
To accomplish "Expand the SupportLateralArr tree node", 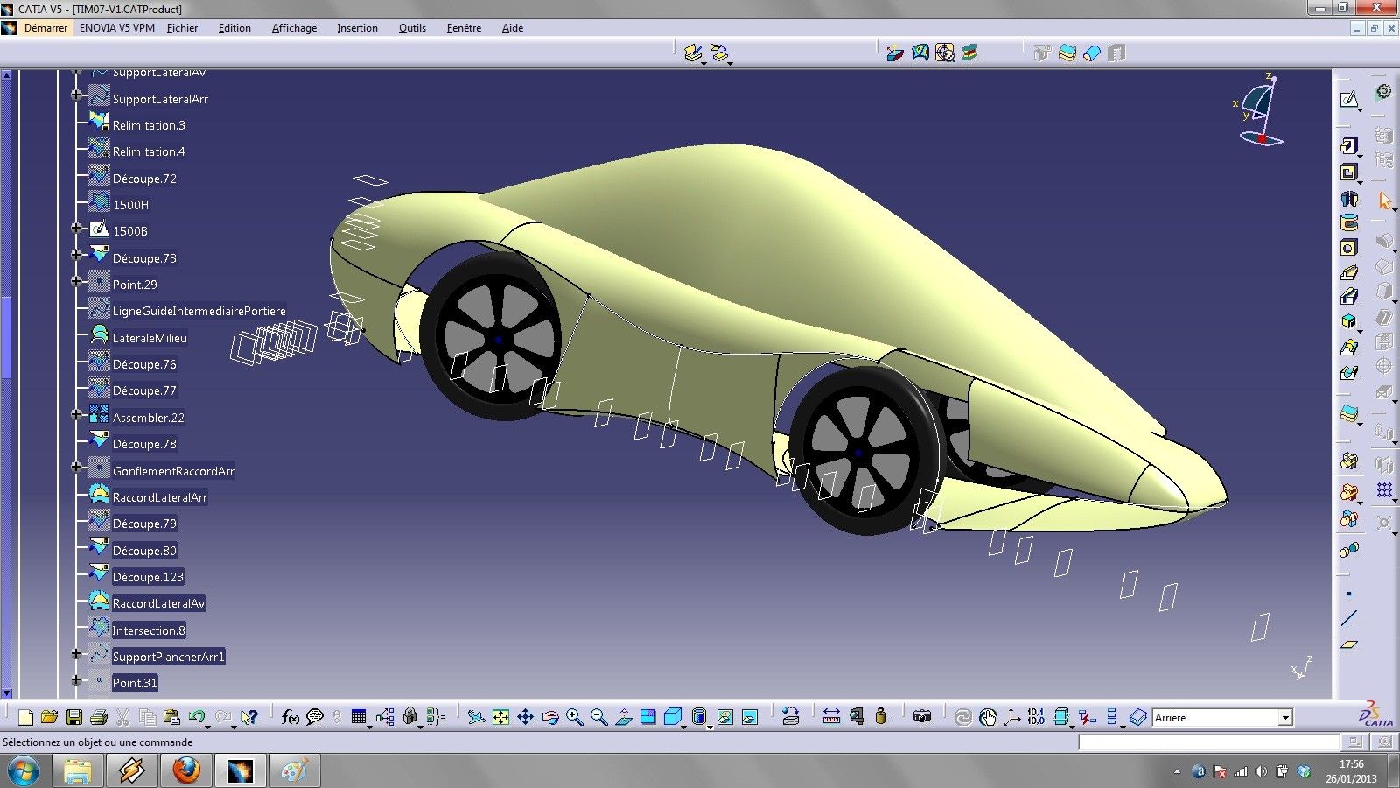I will point(76,95).
